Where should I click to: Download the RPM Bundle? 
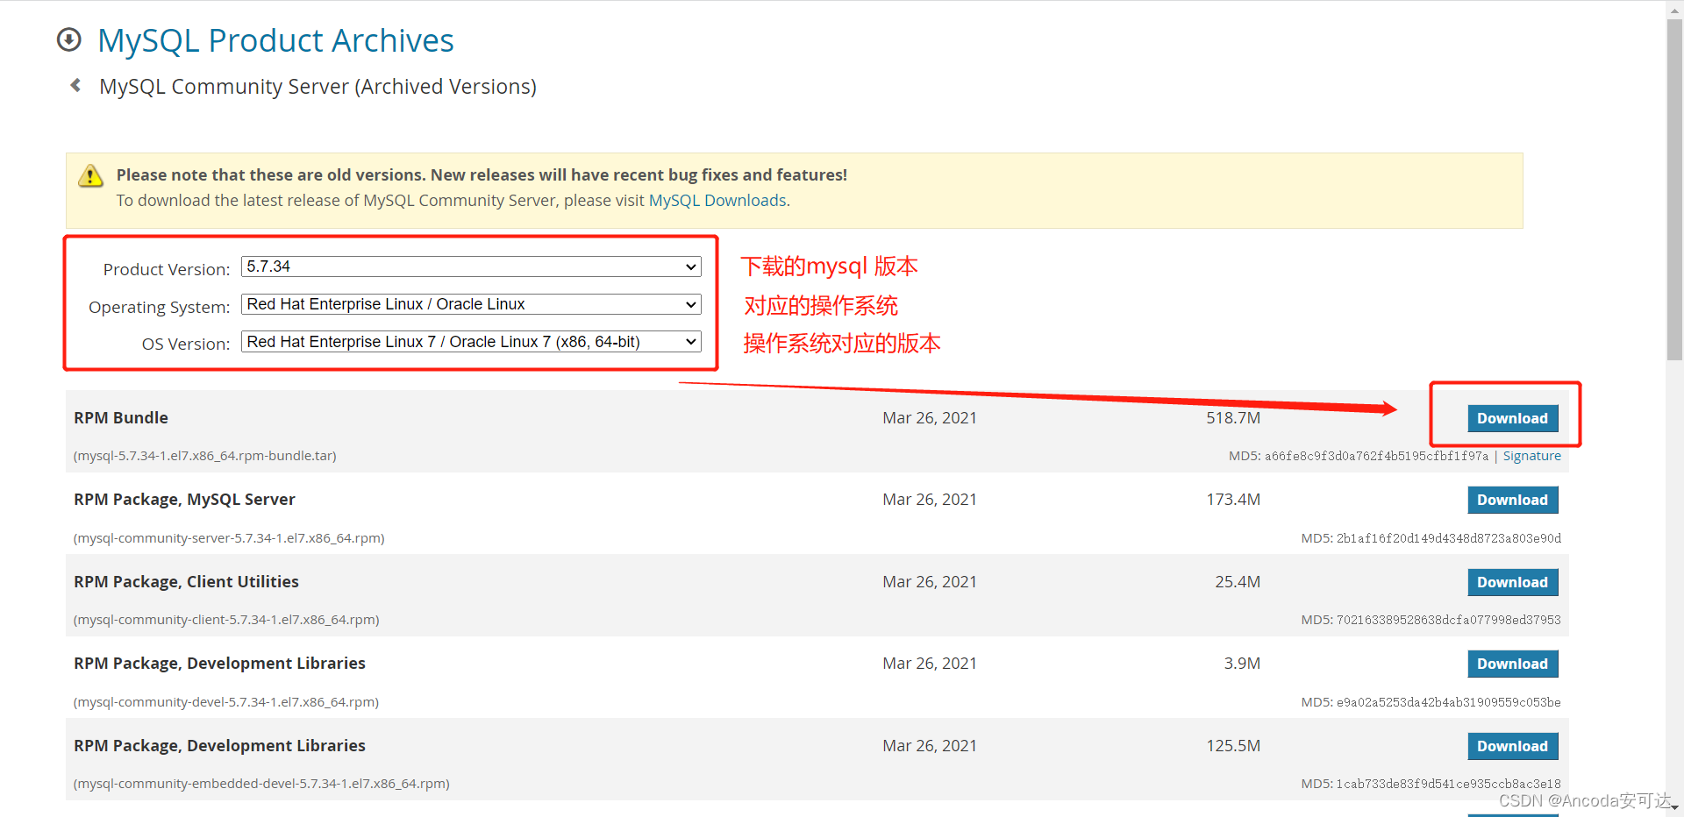[x=1512, y=418]
